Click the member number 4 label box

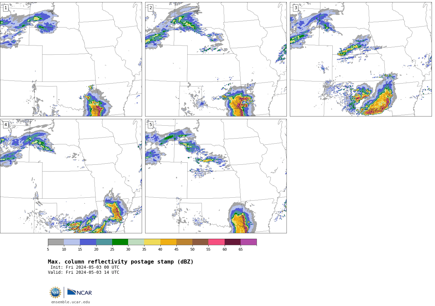[x=5, y=125]
